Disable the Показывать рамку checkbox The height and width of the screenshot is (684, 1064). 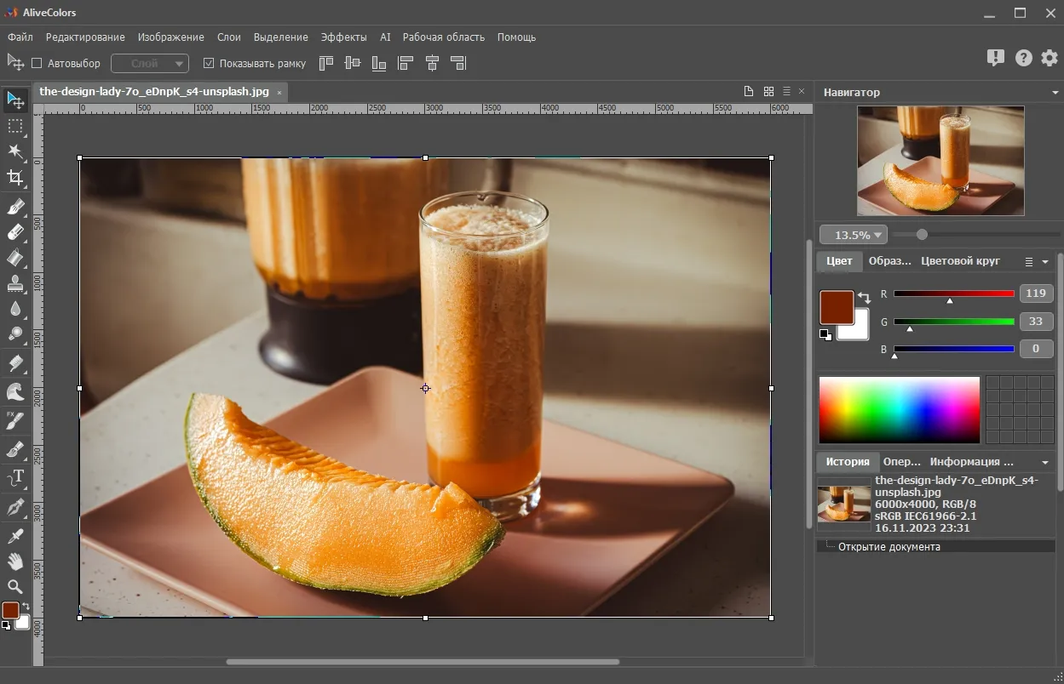207,62
